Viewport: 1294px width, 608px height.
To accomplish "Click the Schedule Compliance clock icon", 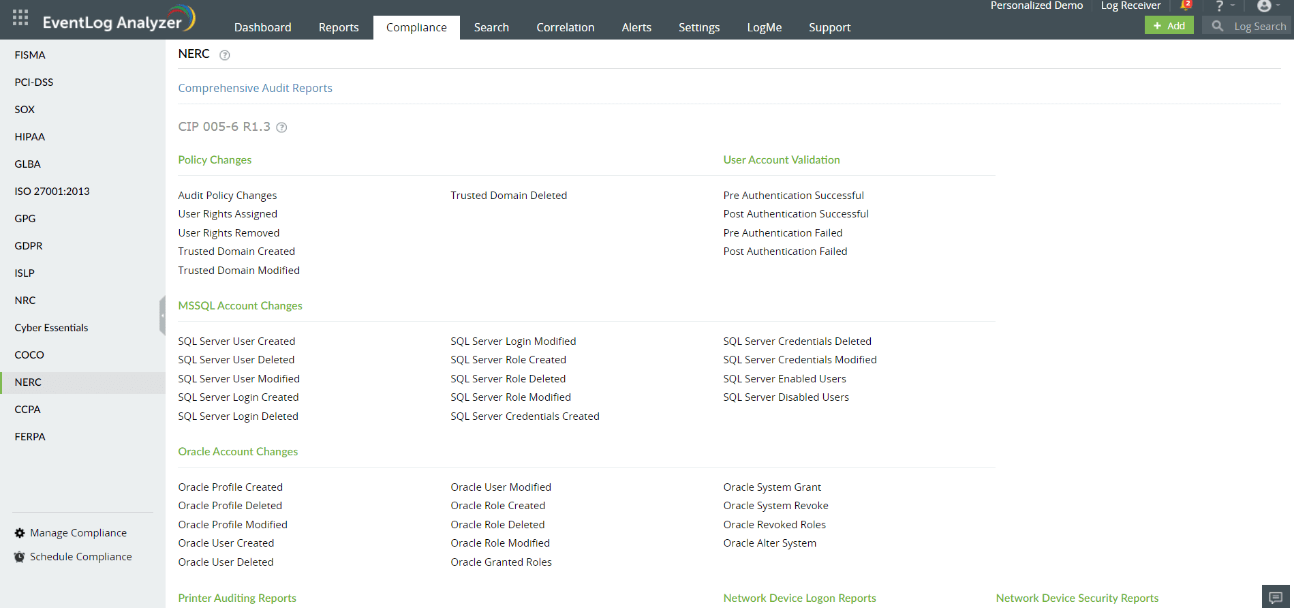I will coord(20,557).
